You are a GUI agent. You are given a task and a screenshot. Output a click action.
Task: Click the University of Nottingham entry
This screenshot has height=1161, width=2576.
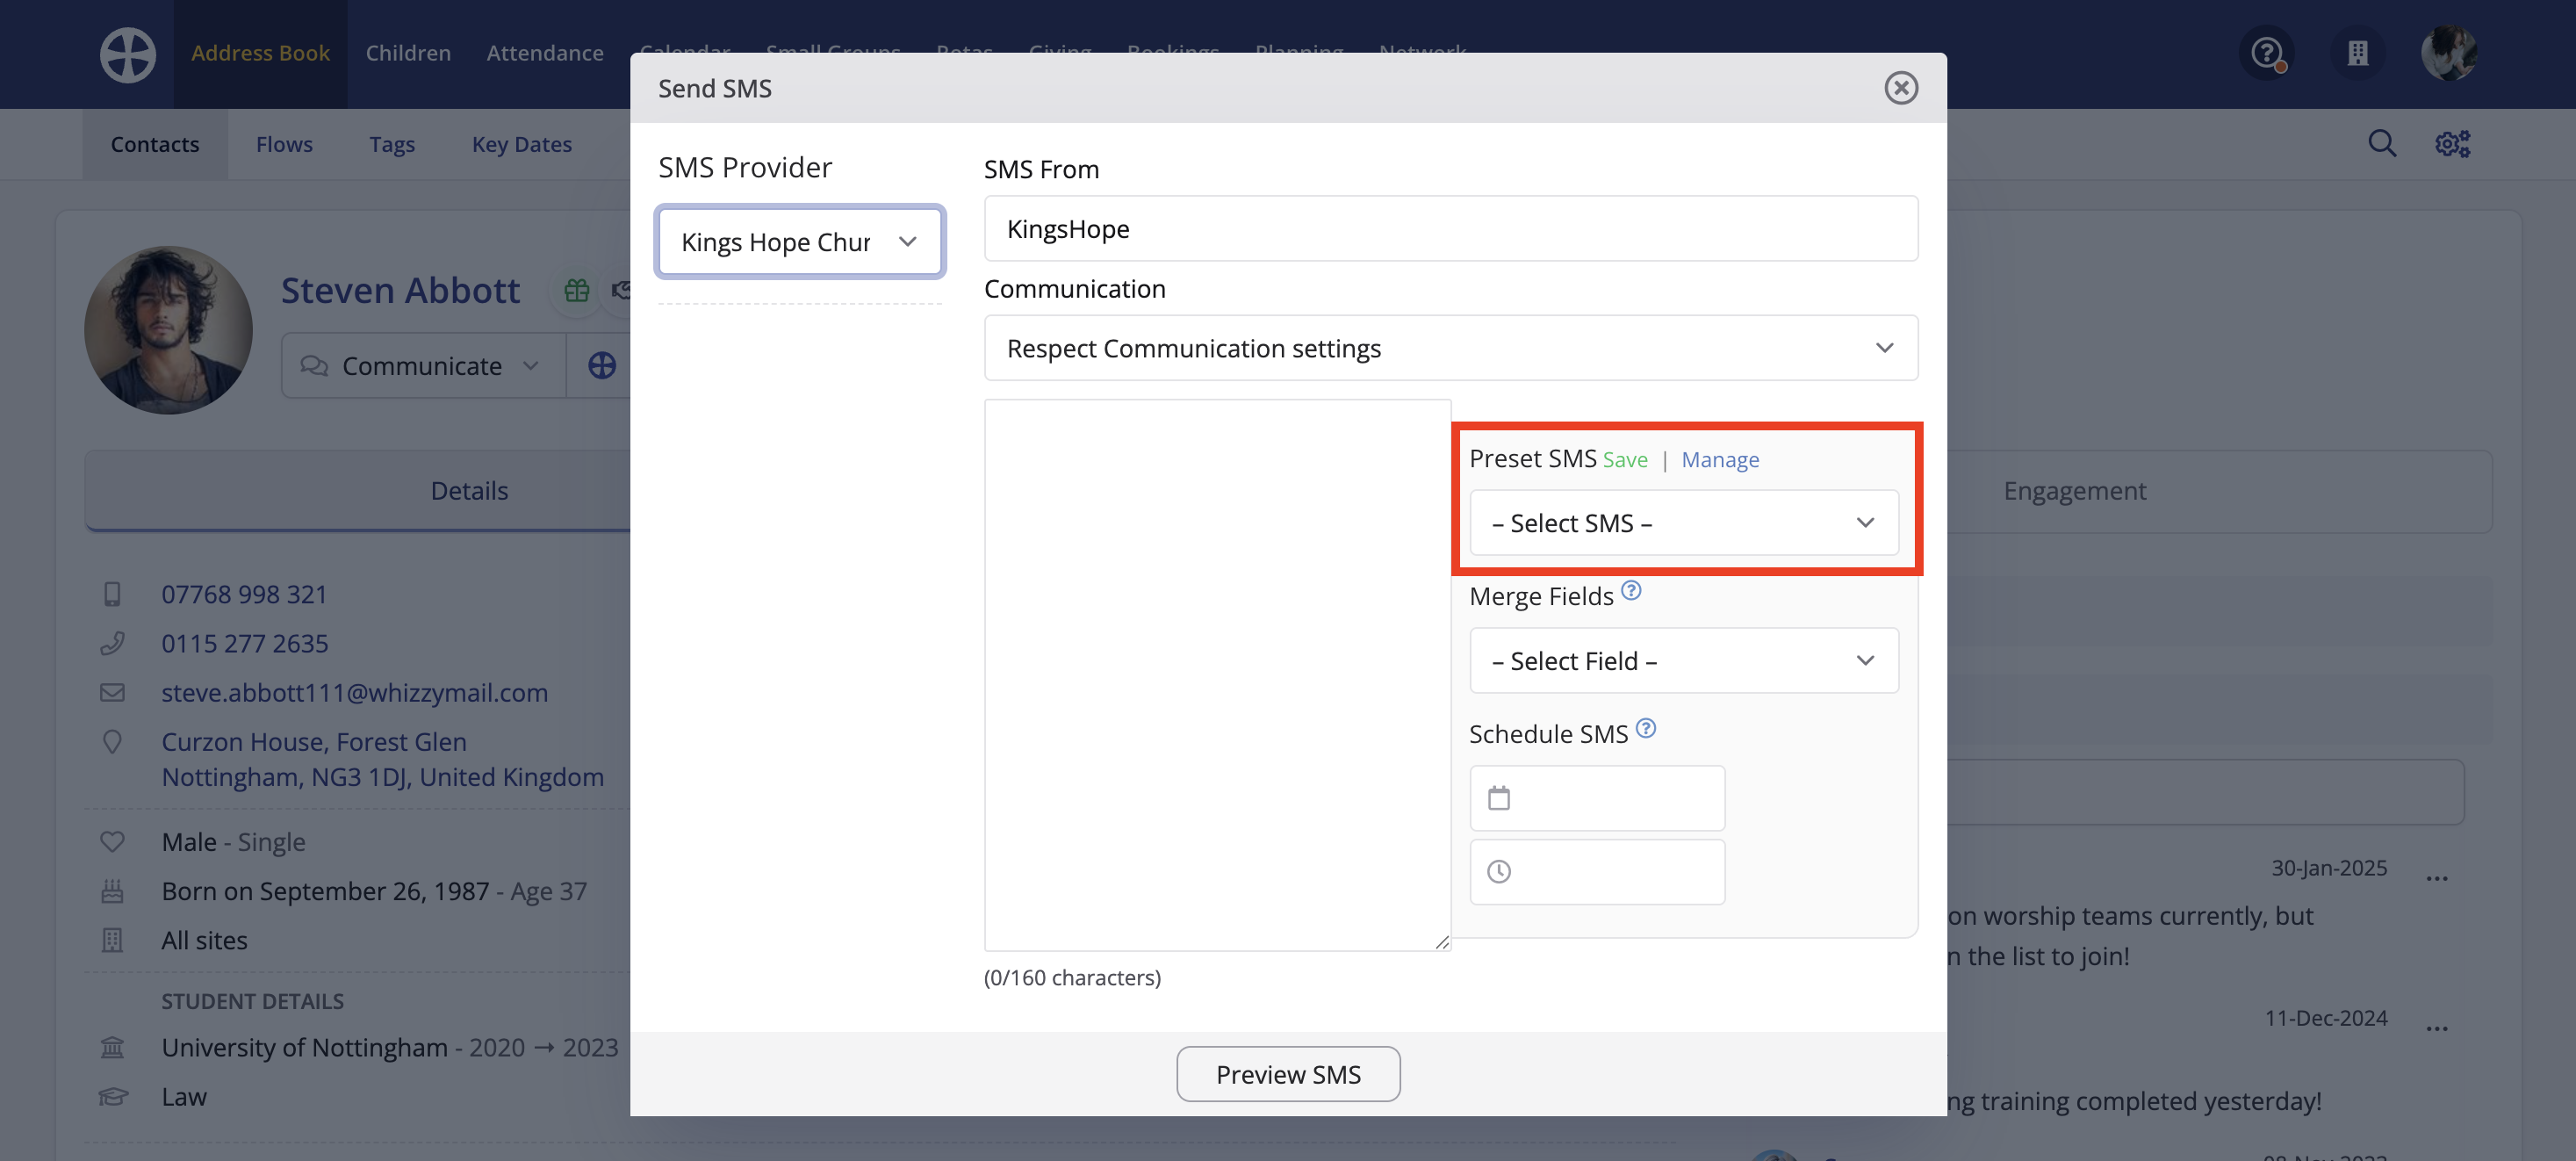pyautogui.click(x=390, y=1047)
